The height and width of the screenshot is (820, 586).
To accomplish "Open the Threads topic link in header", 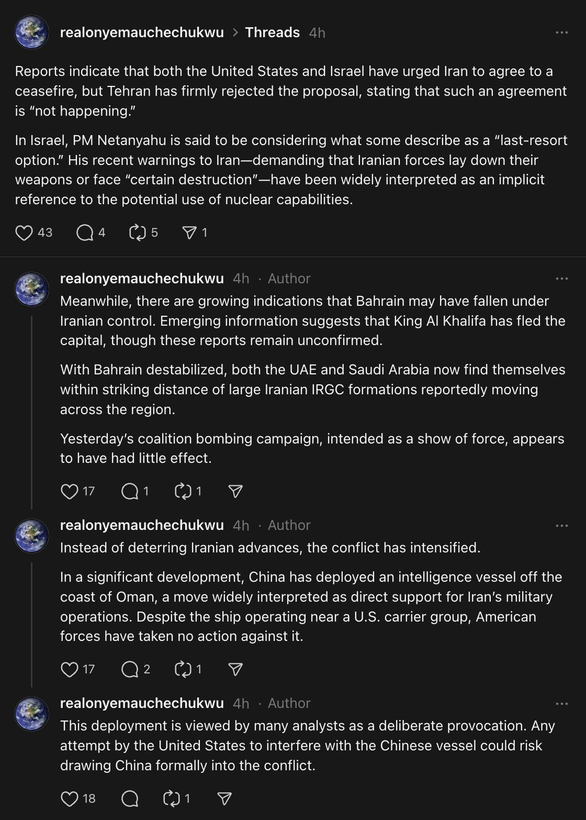I will coord(272,32).
